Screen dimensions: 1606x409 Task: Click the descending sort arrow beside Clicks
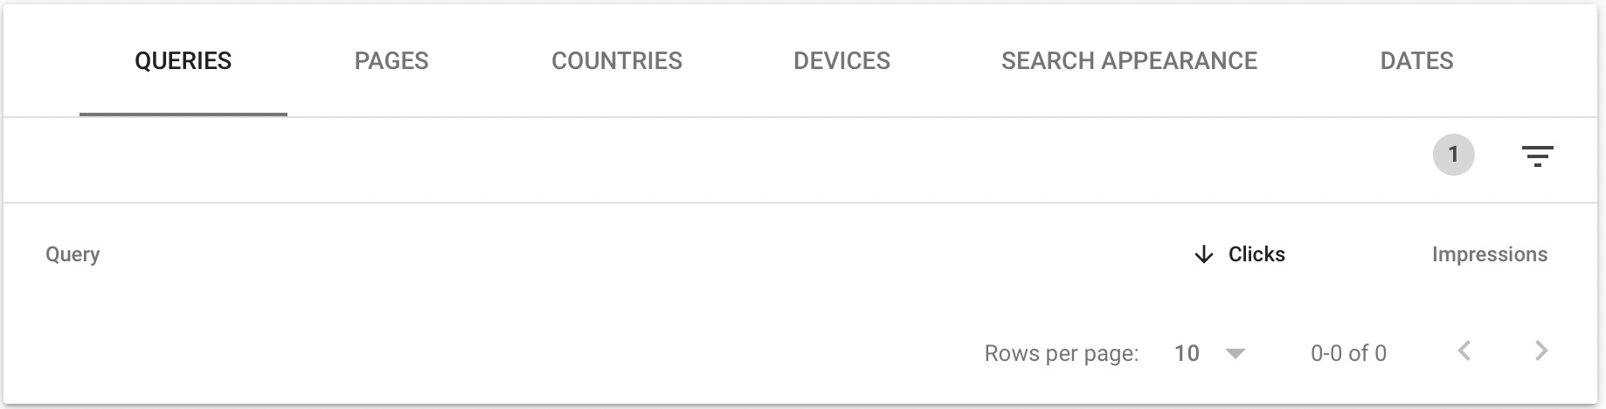pyautogui.click(x=1203, y=254)
